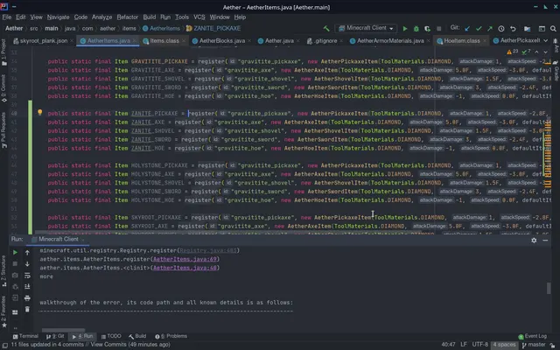Build the project with the hammer icon

(326, 29)
